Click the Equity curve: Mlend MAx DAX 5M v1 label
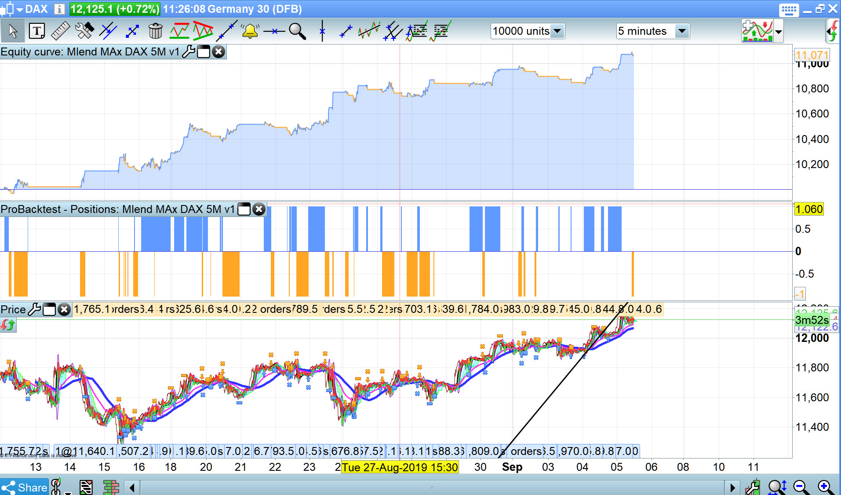This screenshot has height=495, width=841. pos(90,52)
